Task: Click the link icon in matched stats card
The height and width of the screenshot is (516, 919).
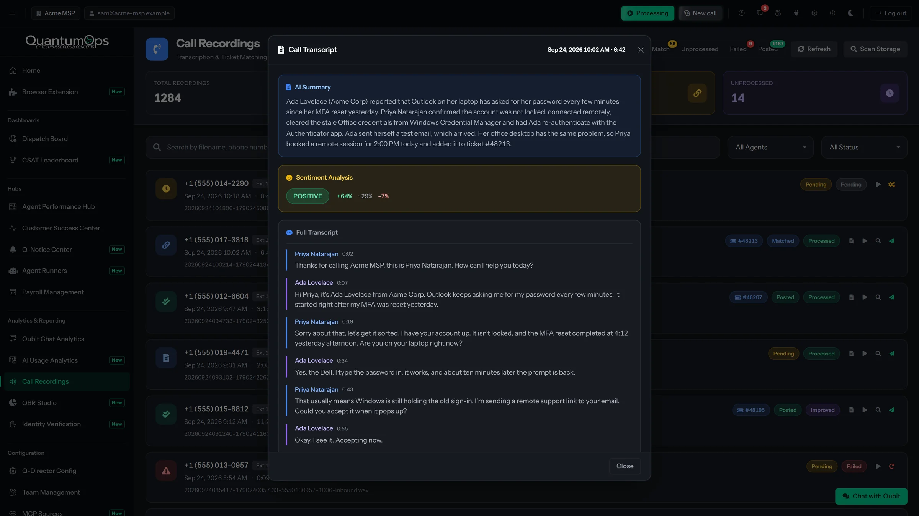Action: (x=697, y=93)
